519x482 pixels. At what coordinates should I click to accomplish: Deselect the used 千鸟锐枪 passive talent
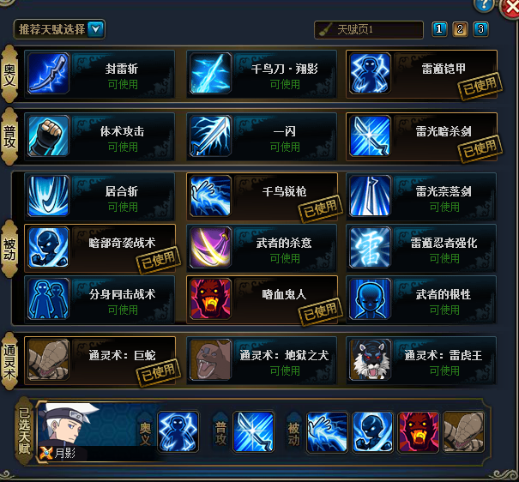click(263, 196)
